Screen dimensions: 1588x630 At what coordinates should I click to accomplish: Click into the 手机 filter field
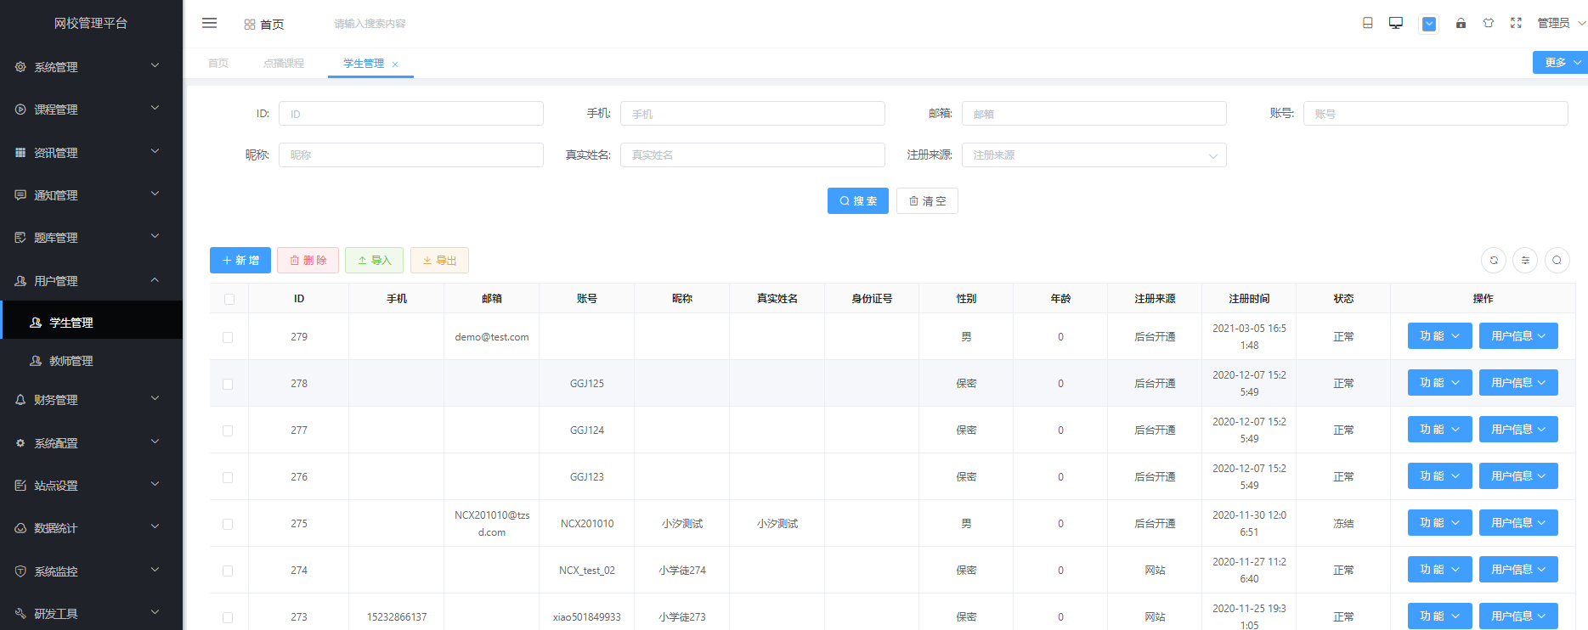[753, 114]
